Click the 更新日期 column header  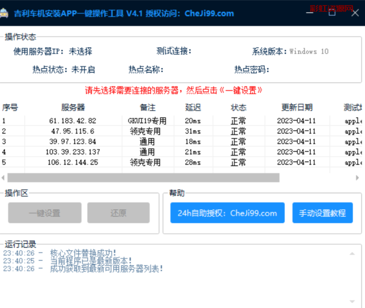(297, 108)
